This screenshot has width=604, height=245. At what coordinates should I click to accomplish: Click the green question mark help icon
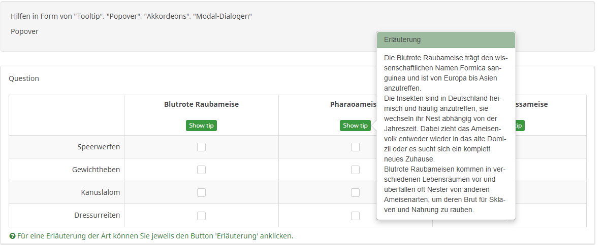pyautogui.click(x=12, y=236)
